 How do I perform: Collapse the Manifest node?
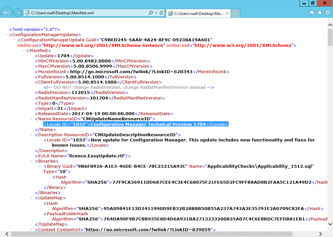coord(23,50)
